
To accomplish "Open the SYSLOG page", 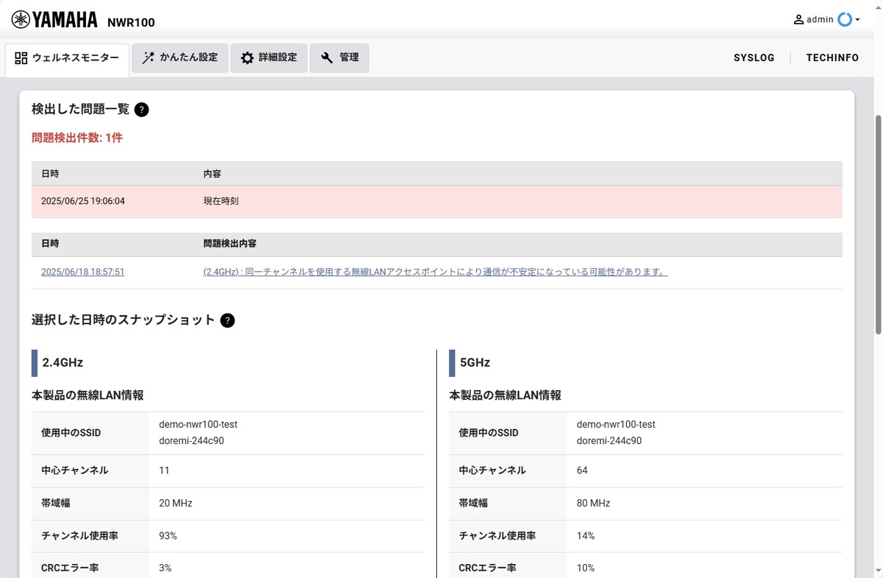I will click(x=753, y=57).
